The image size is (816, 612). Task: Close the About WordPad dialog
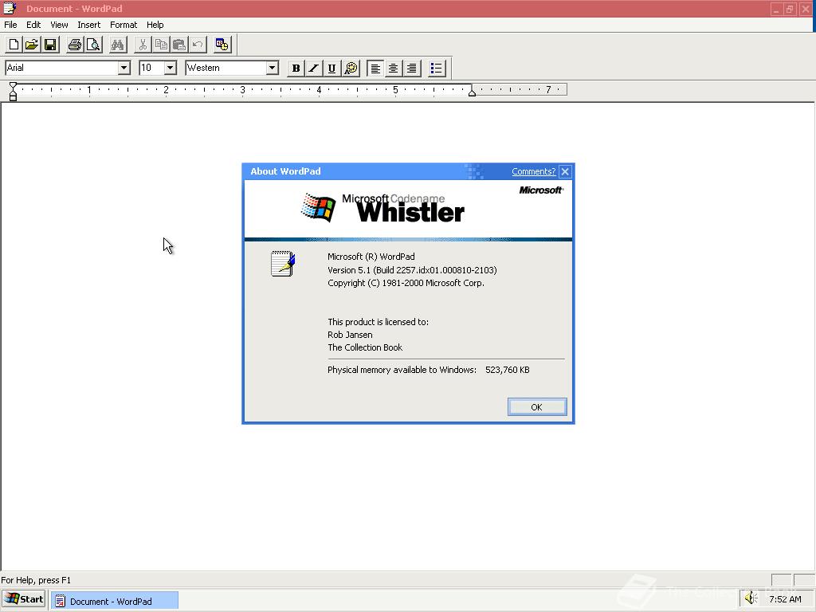[565, 171]
